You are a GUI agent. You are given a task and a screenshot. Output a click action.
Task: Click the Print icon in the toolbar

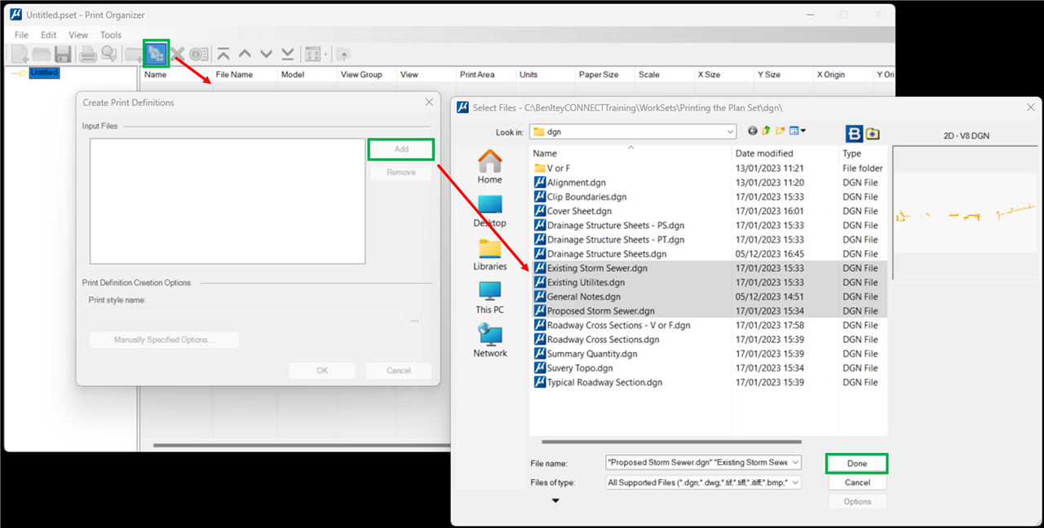[88, 55]
